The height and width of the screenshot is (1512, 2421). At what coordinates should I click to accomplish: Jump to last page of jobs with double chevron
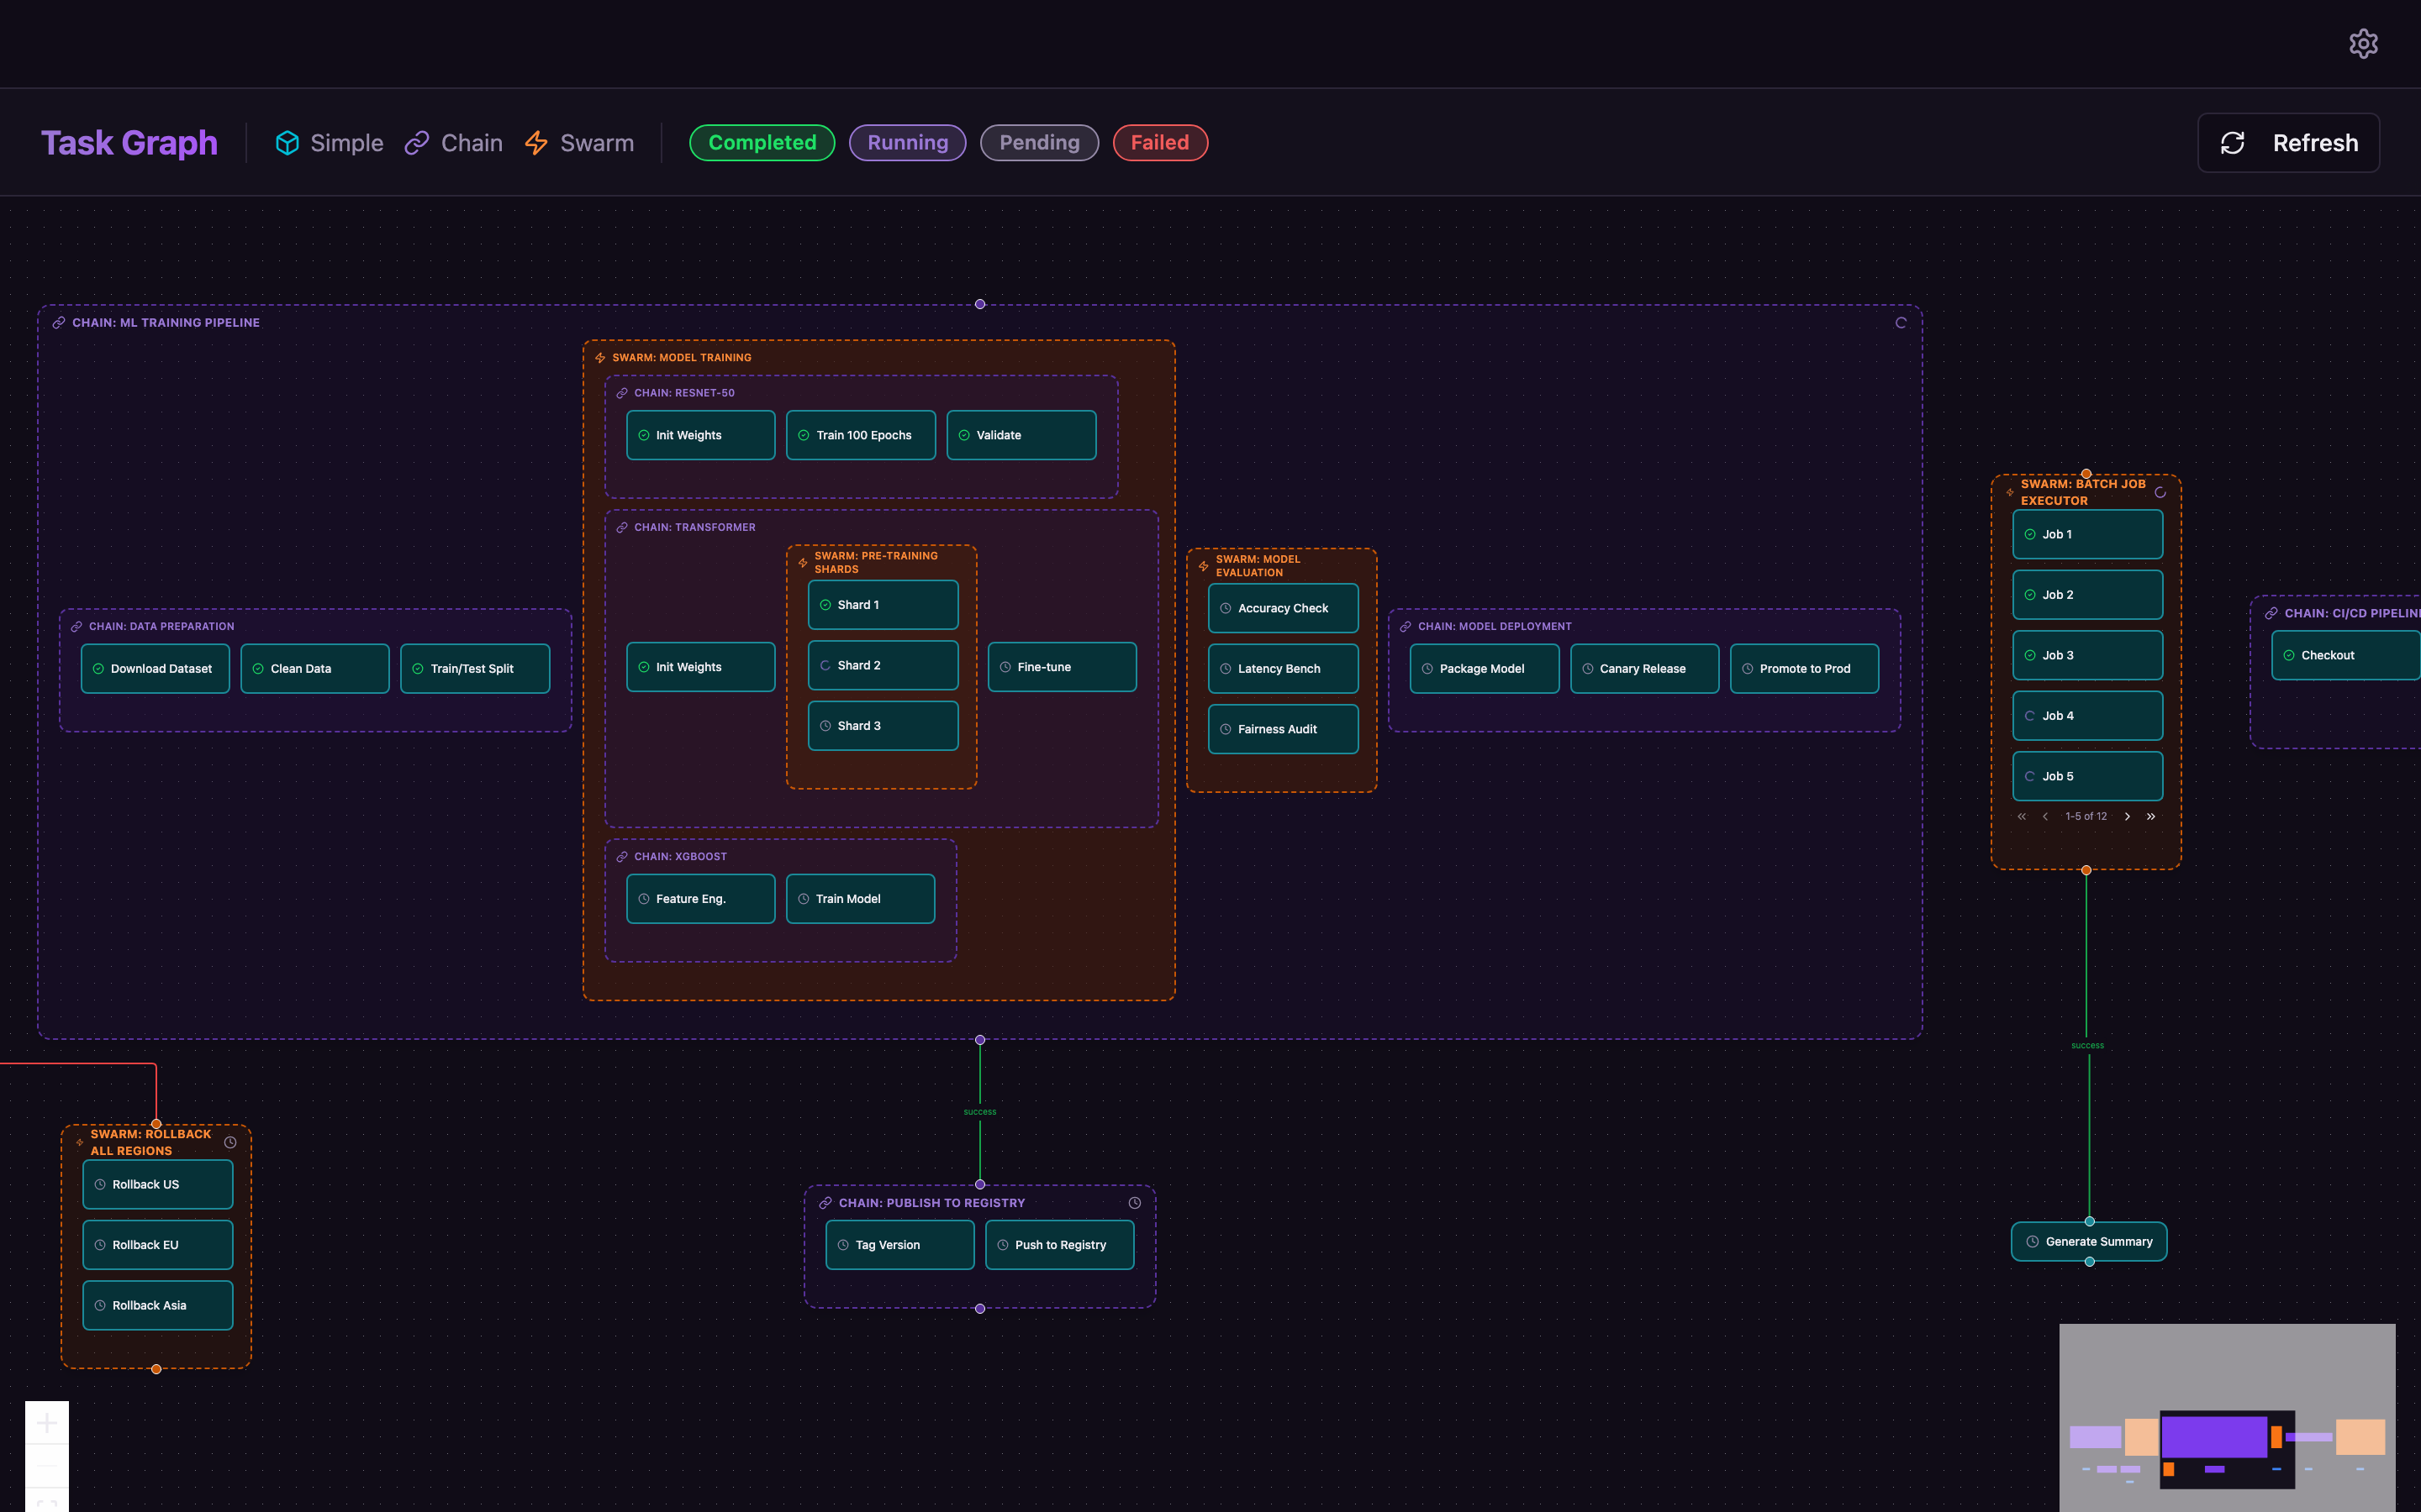coord(2152,817)
